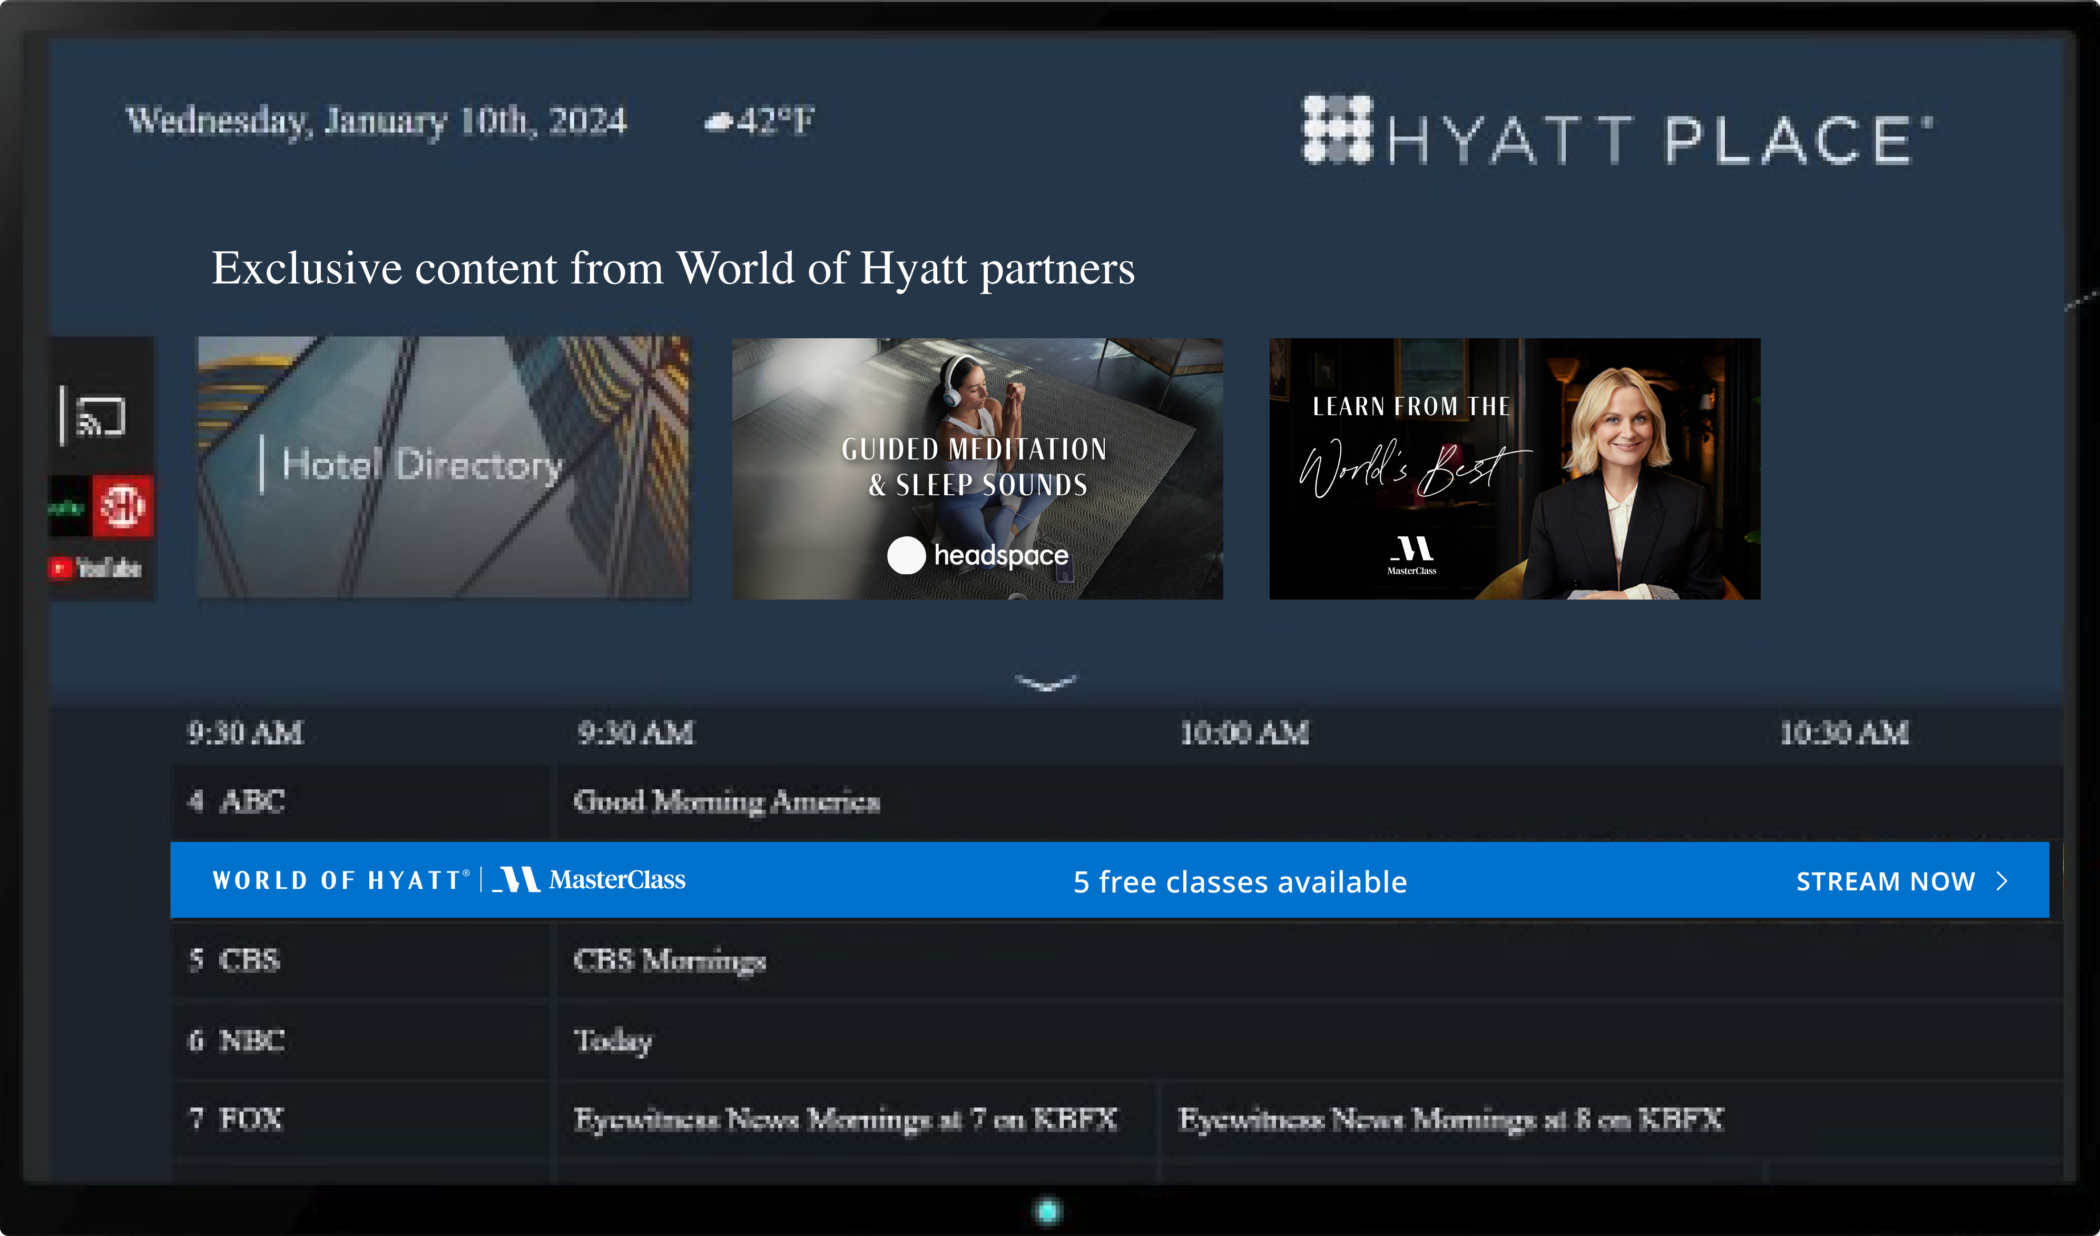Select channel 5 CBS
Screen dimensions: 2100x1236
[360, 960]
